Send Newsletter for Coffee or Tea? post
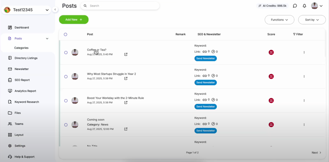The image size is (329, 162). [x=206, y=59]
